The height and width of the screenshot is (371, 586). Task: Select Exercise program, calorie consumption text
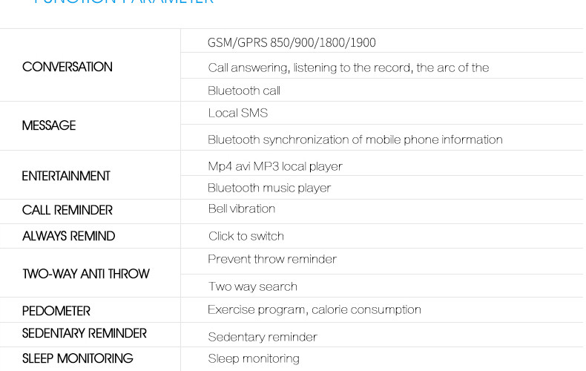(315, 309)
